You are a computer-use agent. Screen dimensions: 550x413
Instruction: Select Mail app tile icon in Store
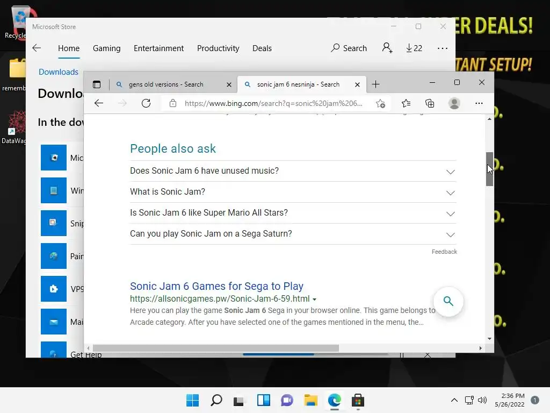(53, 322)
